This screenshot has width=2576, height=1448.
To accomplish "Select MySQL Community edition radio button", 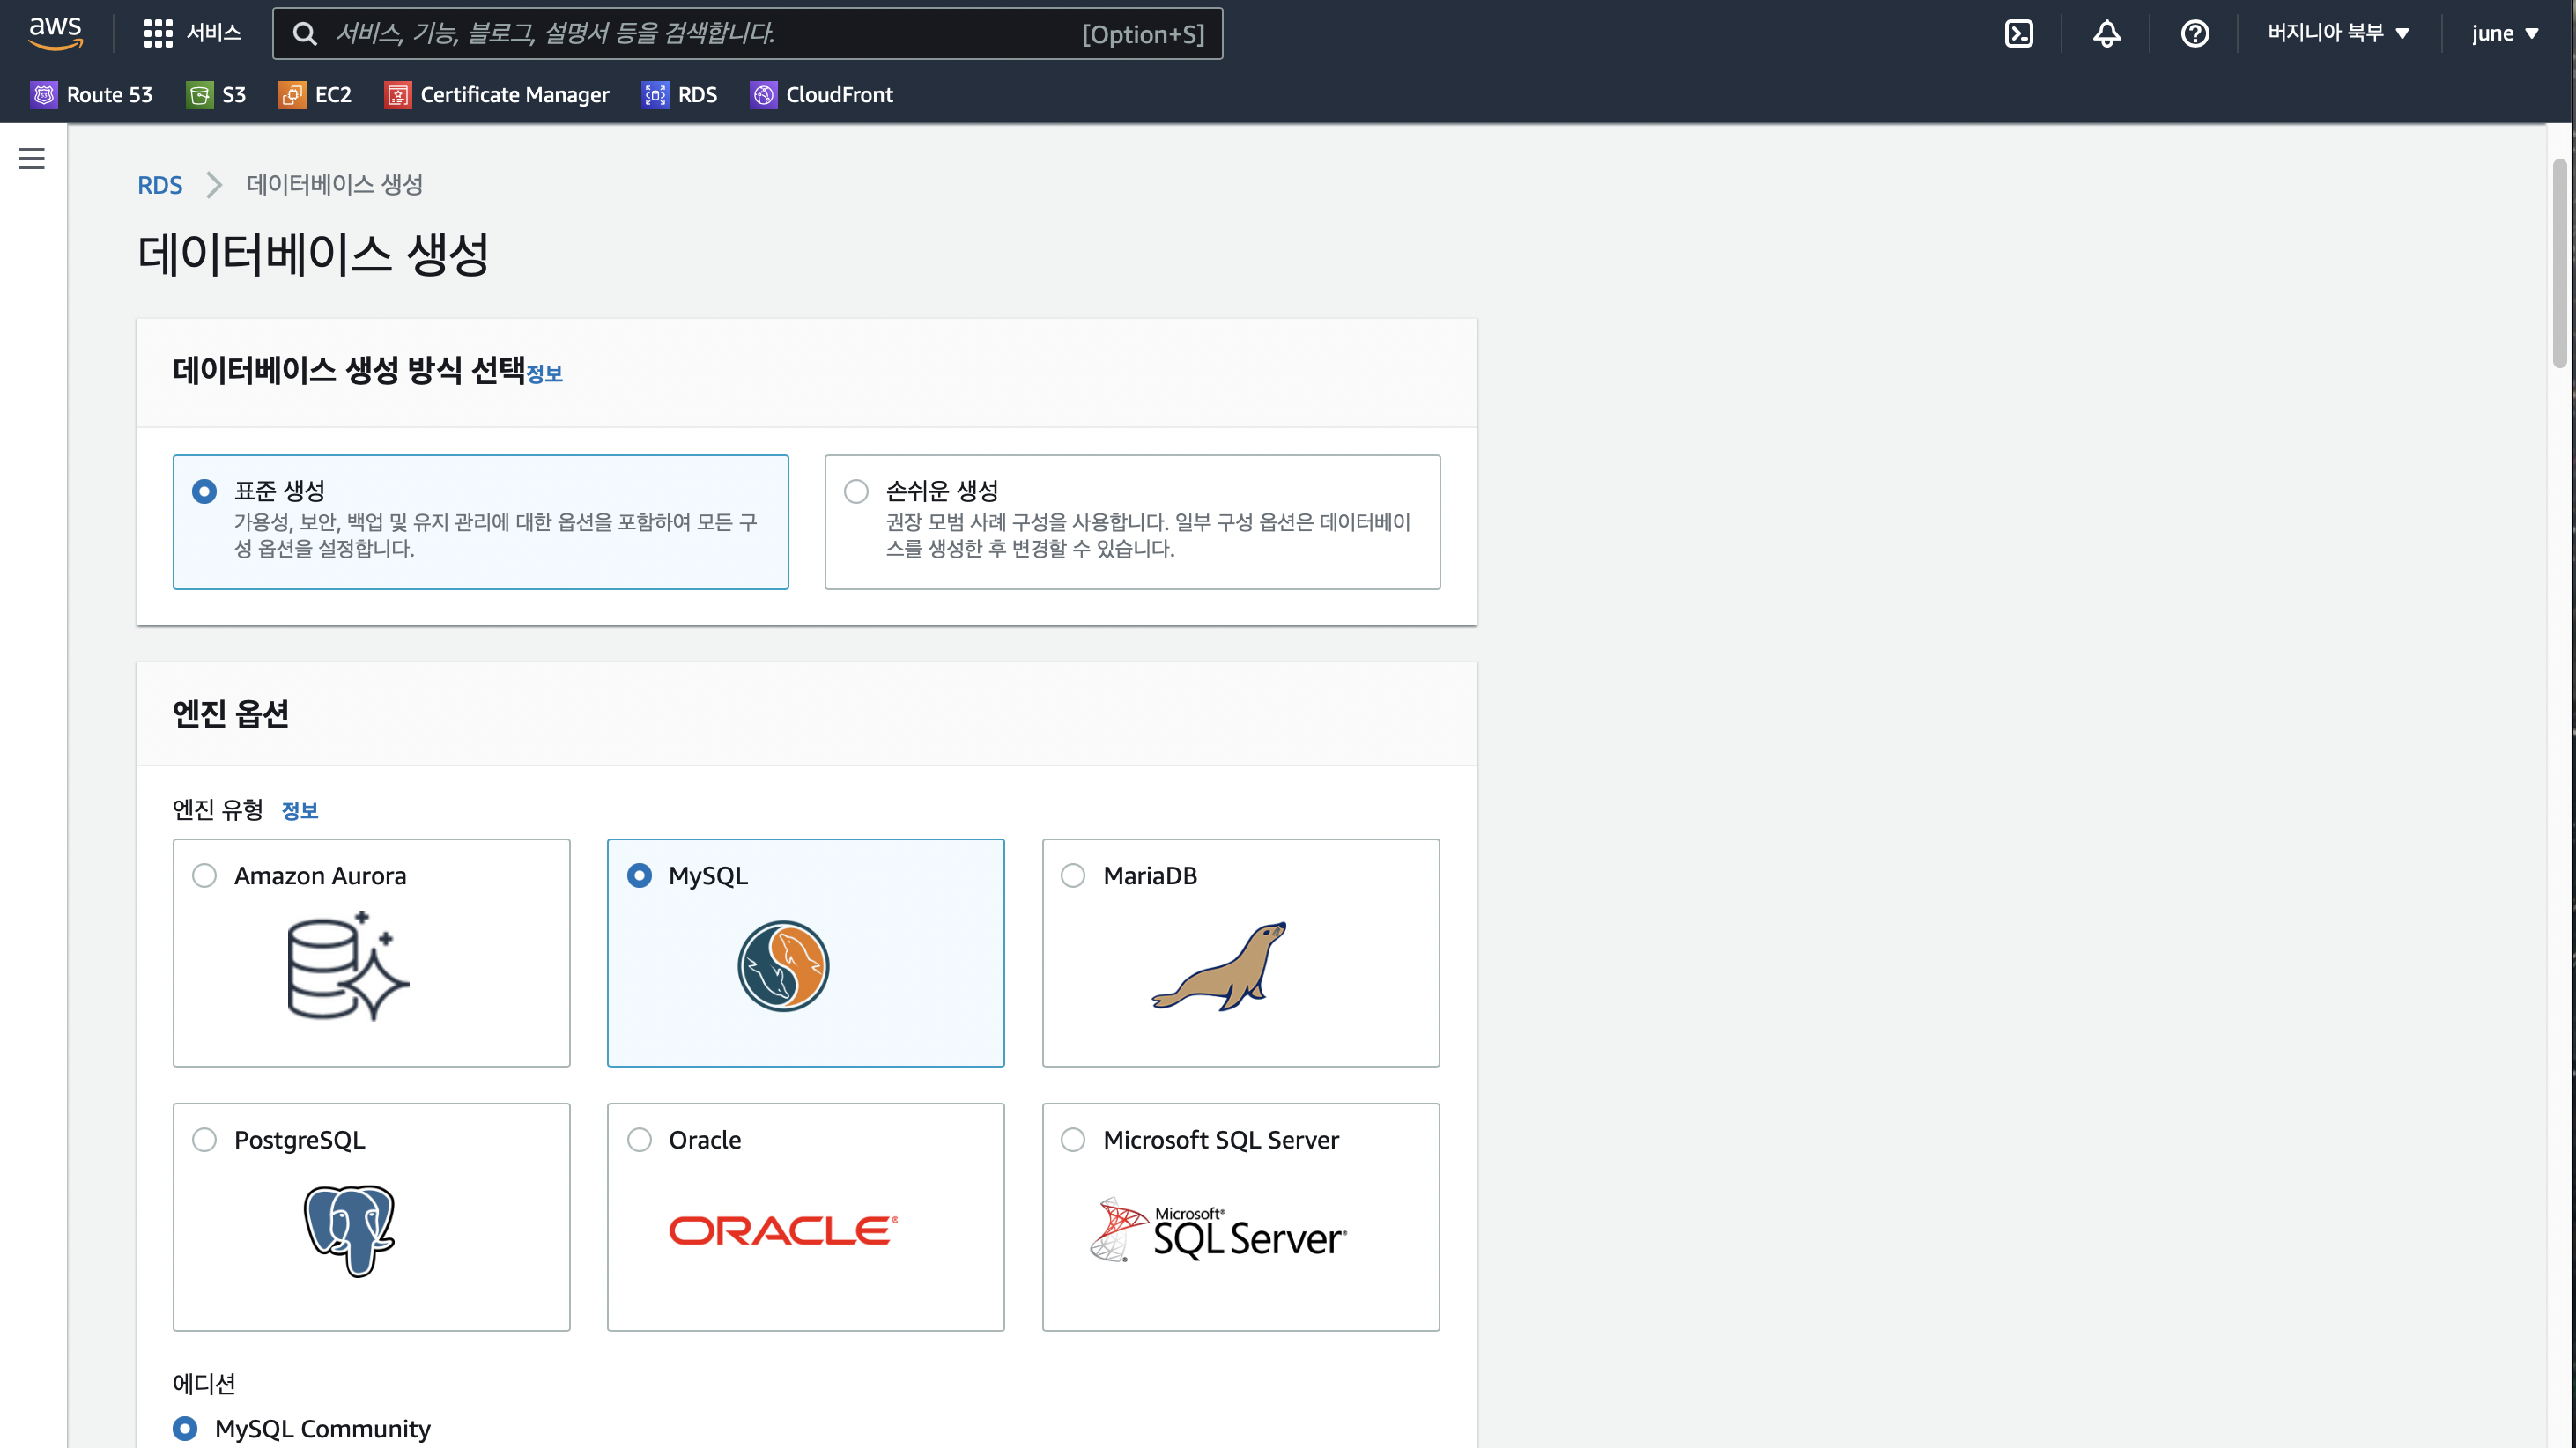I will point(185,1428).
